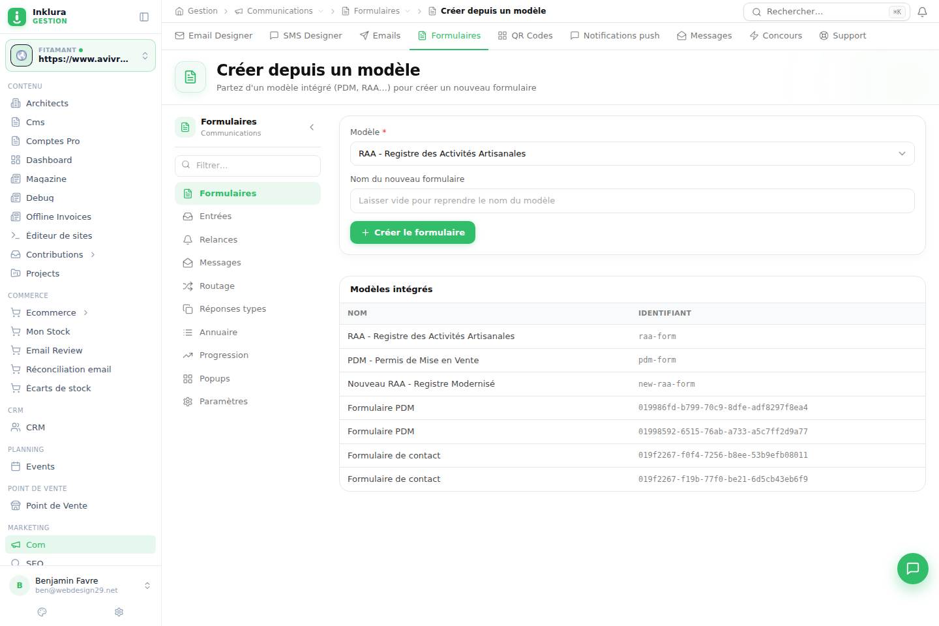Collapse the Formulaires submenu with chevron

tap(312, 127)
